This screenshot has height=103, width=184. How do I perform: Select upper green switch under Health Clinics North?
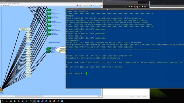(49, 48)
